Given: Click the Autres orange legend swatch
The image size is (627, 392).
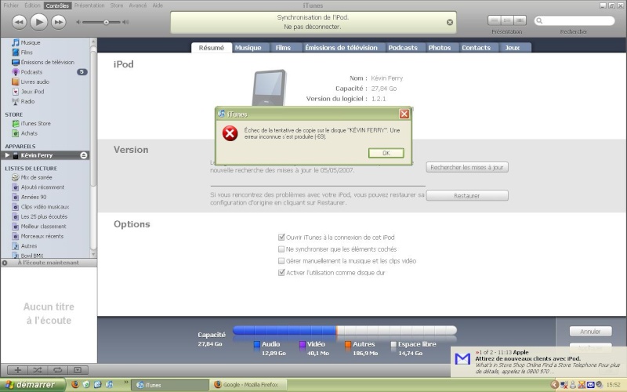Looking at the screenshot, I should pyautogui.click(x=348, y=344).
